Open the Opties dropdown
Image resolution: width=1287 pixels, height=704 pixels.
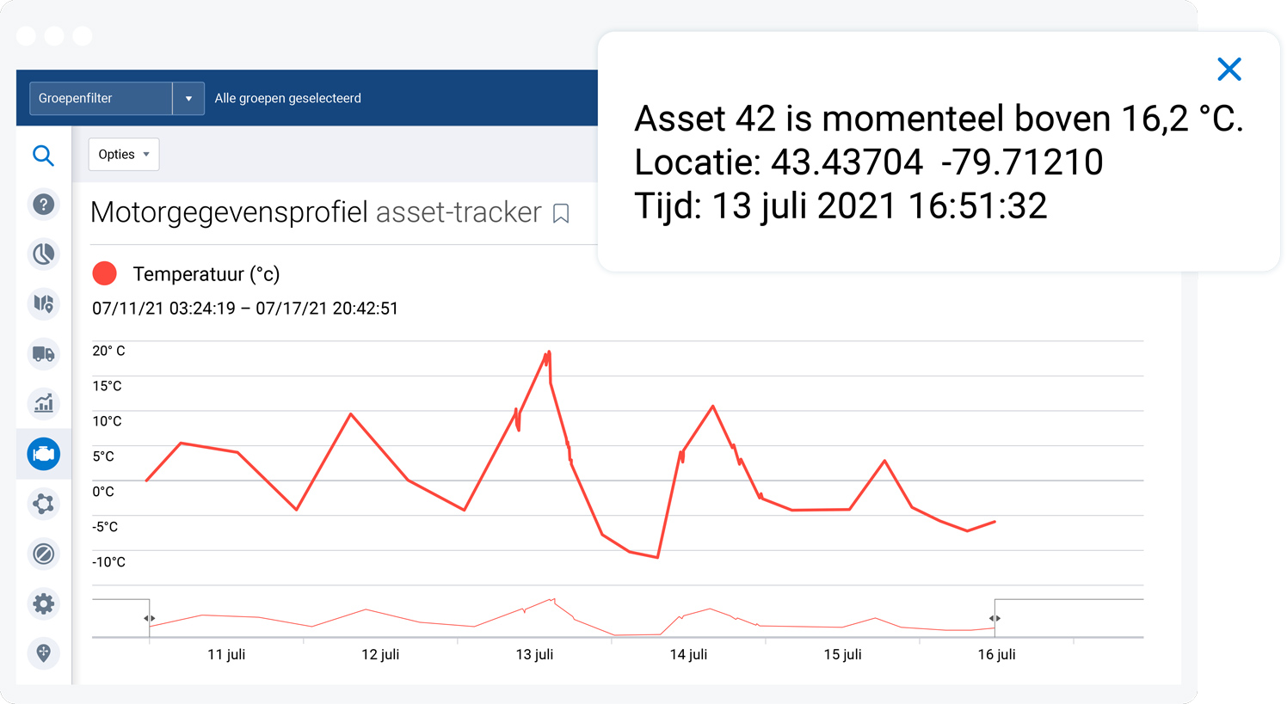coord(124,155)
